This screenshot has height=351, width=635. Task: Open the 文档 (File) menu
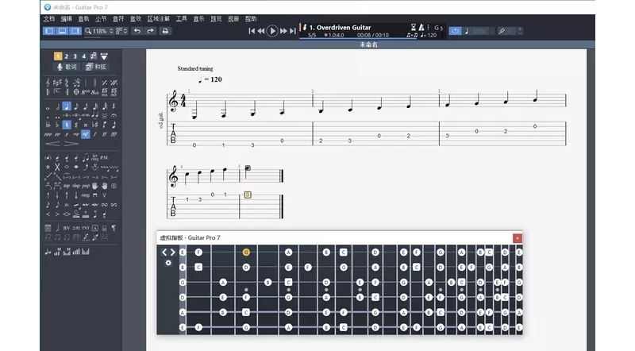[x=49, y=18]
